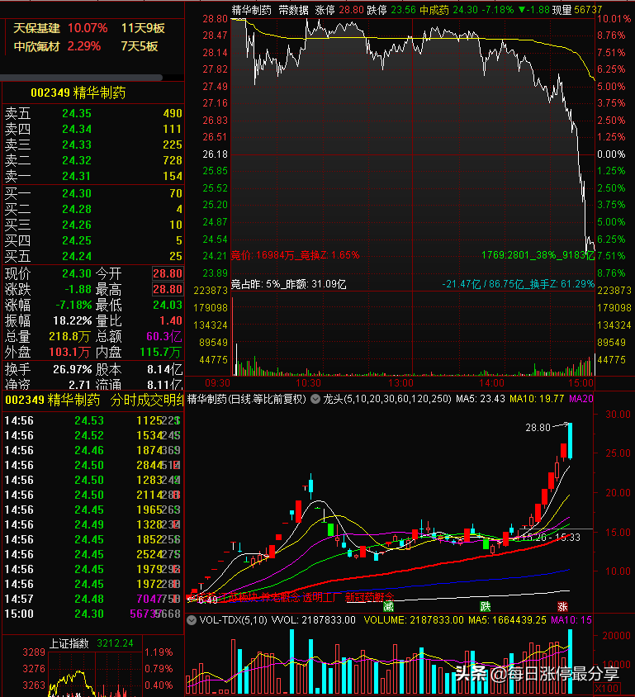Viewport: 635px width, 697px height.
Task: Click the green 减 marker below K-line chart
Action: click(x=388, y=606)
